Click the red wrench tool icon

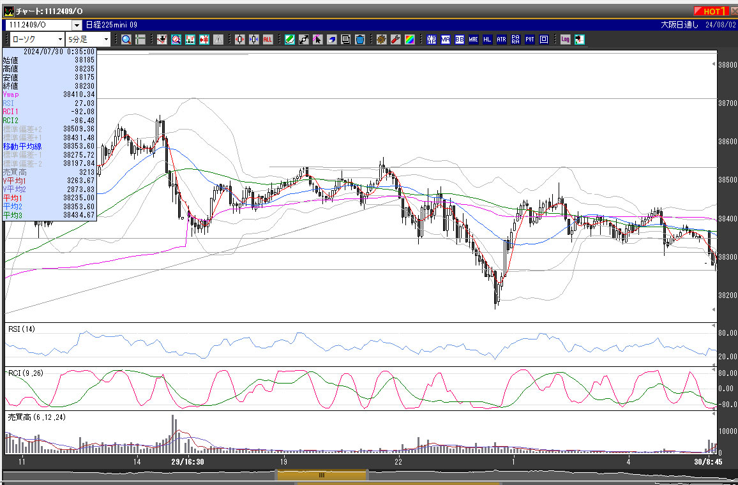[395, 40]
